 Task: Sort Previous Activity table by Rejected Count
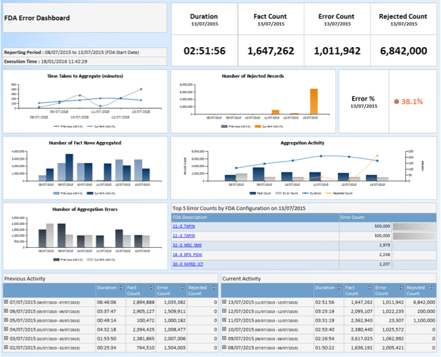point(213,288)
